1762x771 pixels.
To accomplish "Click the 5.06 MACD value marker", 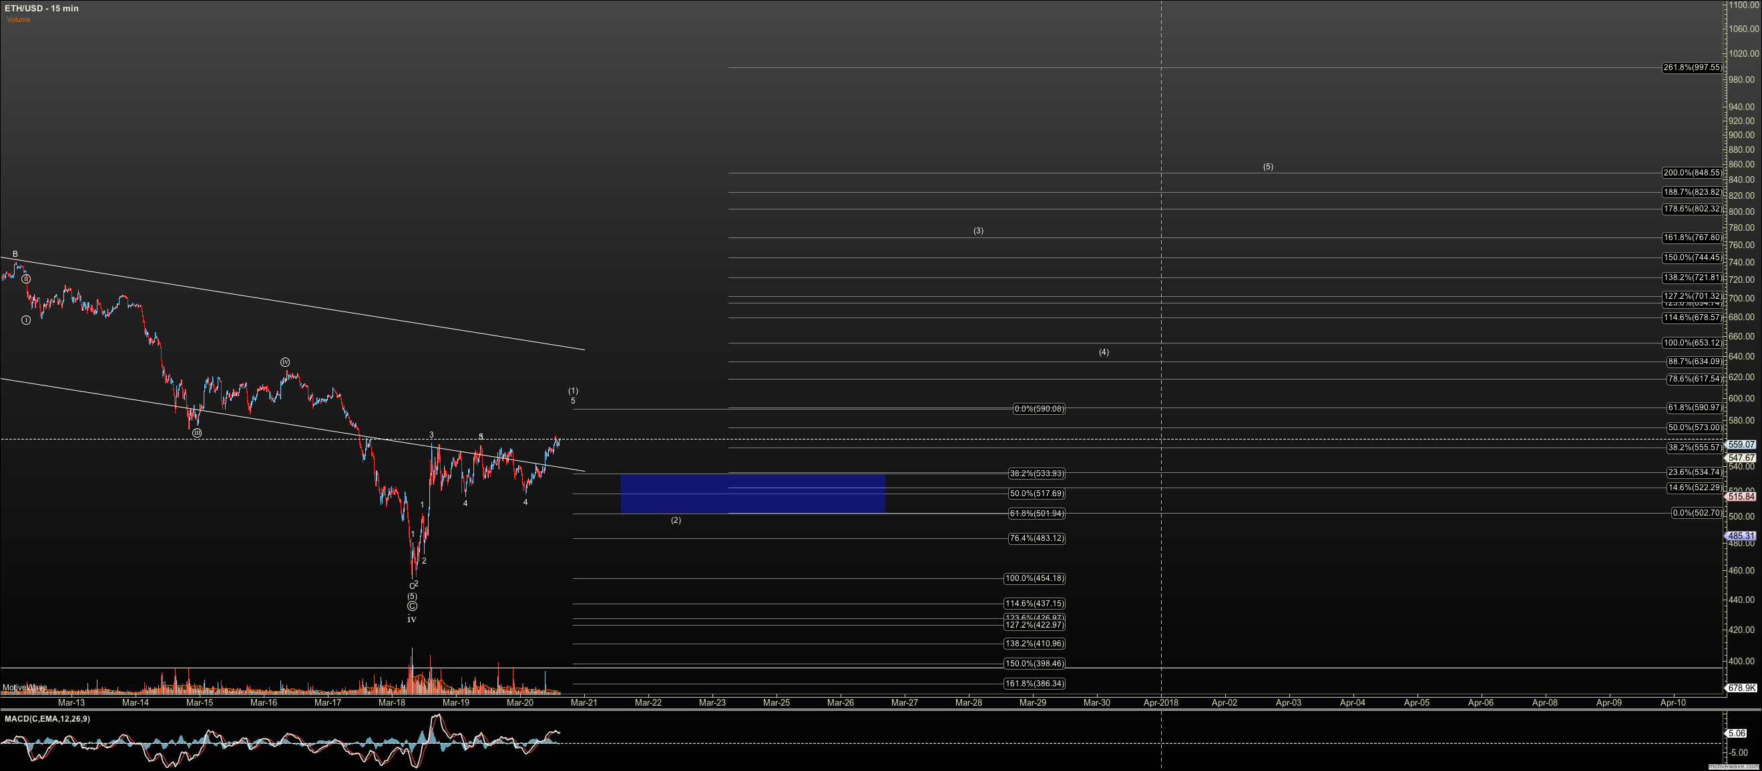I will coord(1737,733).
